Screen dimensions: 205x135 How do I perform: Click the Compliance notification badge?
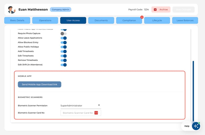coord(142,17)
